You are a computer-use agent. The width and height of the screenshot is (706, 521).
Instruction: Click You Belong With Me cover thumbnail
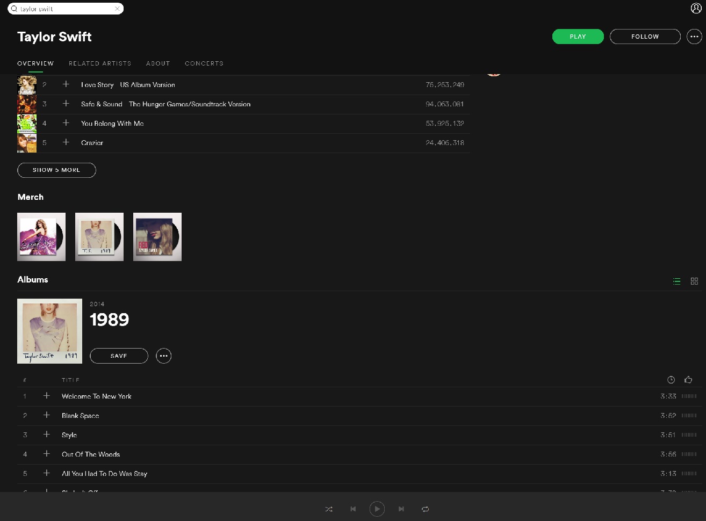pos(27,124)
